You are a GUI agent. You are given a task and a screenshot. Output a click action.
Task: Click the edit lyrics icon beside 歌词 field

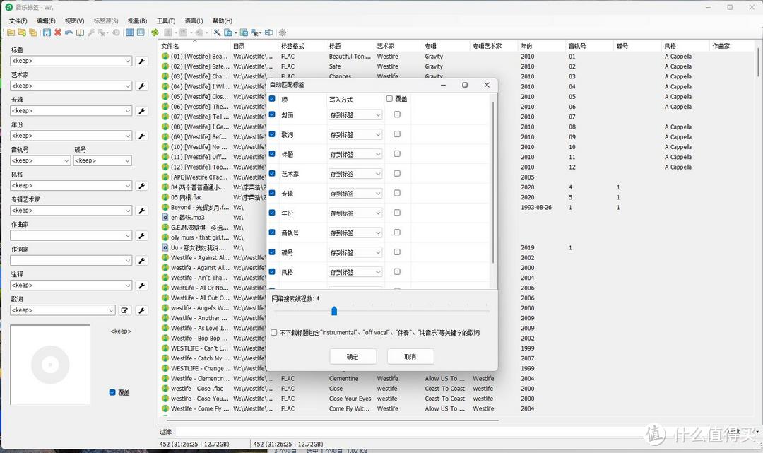tap(125, 310)
